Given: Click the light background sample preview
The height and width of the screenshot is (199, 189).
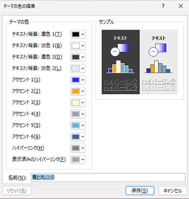Looking at the screenshot, I should [159, 62].
